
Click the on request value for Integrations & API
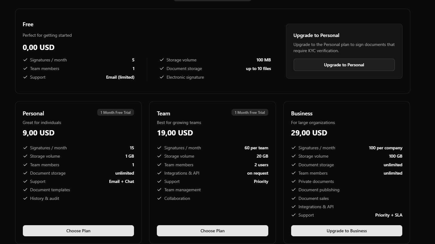[x=257, y=173]
